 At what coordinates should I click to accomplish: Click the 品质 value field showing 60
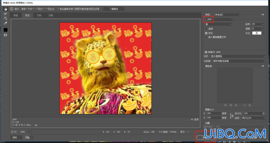(x=256, y=24)
